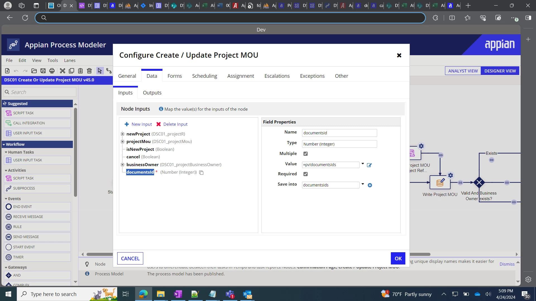Click the copy icon next to documentsId input
The height and width of the screenshot is (301, 536).
click(201, 173)
